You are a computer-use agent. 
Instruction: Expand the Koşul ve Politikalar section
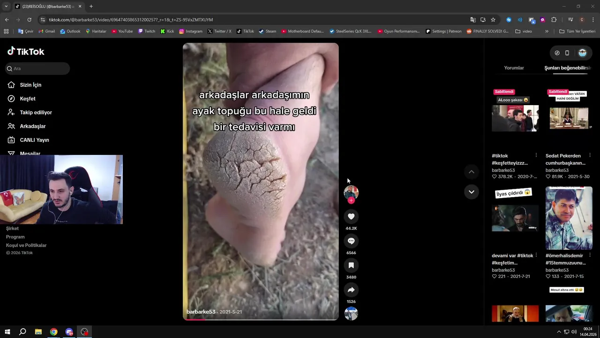point(26,246)
